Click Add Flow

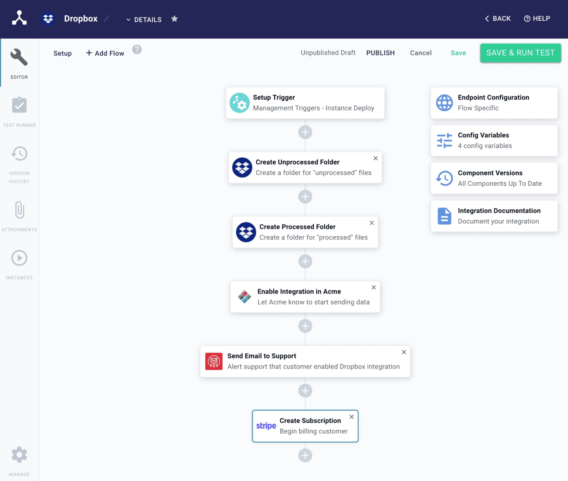(105, 53)
